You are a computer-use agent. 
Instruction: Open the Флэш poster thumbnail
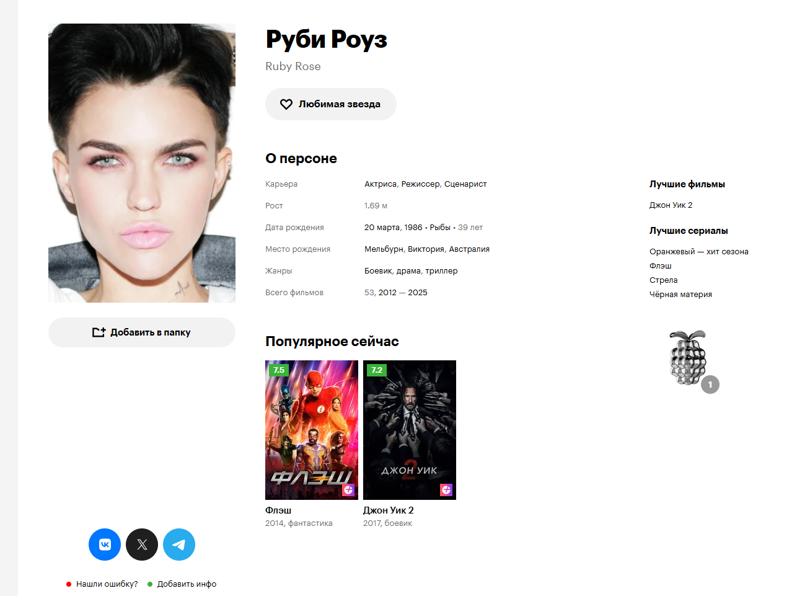[x=312, y=430]
